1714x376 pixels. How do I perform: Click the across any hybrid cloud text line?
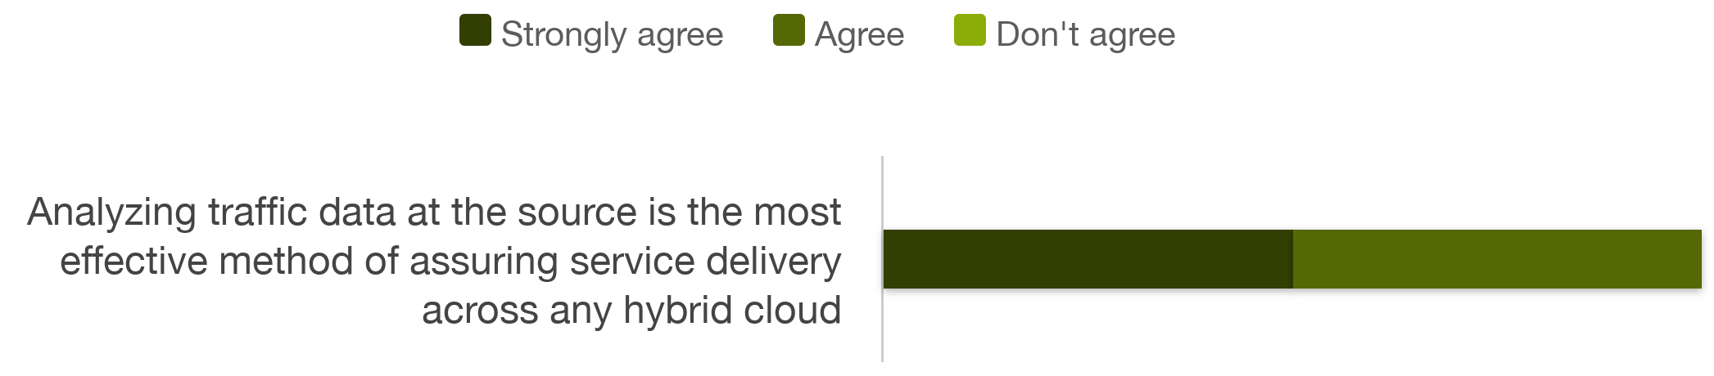point(631,311)
